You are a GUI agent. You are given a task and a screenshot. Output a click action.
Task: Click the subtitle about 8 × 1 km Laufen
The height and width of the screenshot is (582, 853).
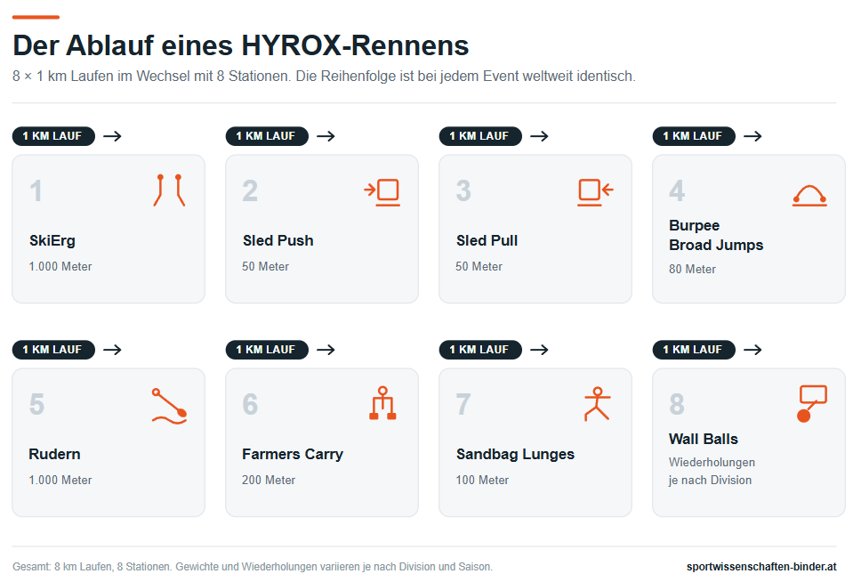(324, 77)
